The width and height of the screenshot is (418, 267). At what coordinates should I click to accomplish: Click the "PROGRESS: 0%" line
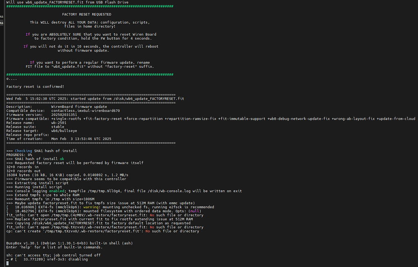click(19, 155)
